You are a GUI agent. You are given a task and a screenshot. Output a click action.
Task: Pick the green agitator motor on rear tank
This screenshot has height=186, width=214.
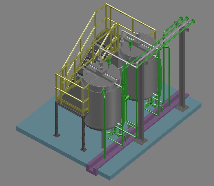[x=131, y=44]
